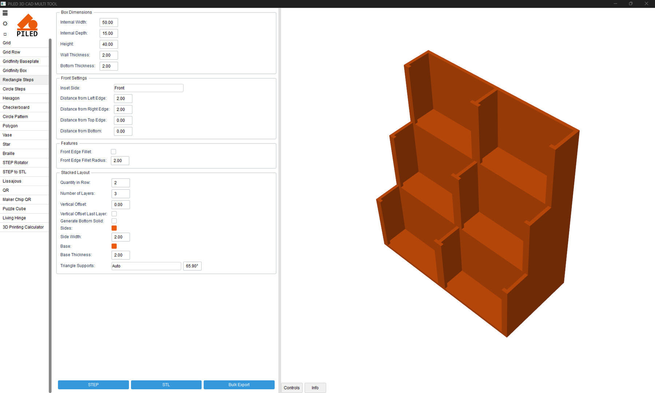Enable the Front Edge Fillet checkbox
Image resolution: width=655 pixels, height=393 pixels.
[114, 152]
